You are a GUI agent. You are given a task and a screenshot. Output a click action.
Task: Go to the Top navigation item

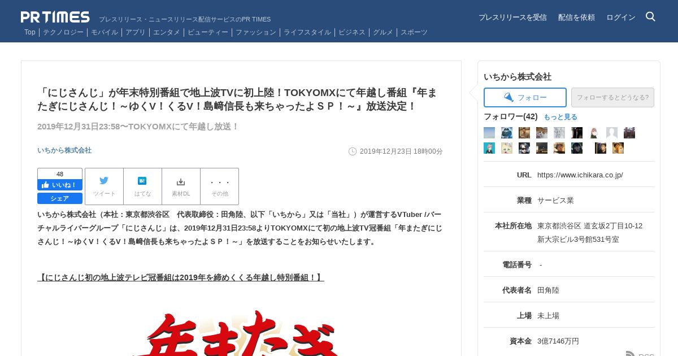30,32
